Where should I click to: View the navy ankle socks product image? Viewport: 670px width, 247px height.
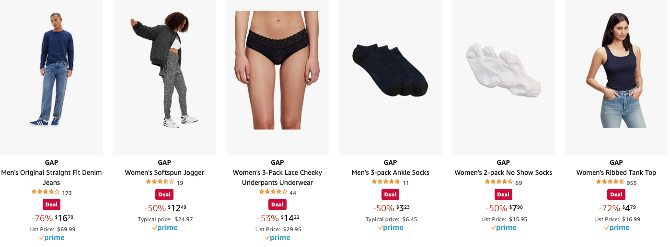coord(390,77)
